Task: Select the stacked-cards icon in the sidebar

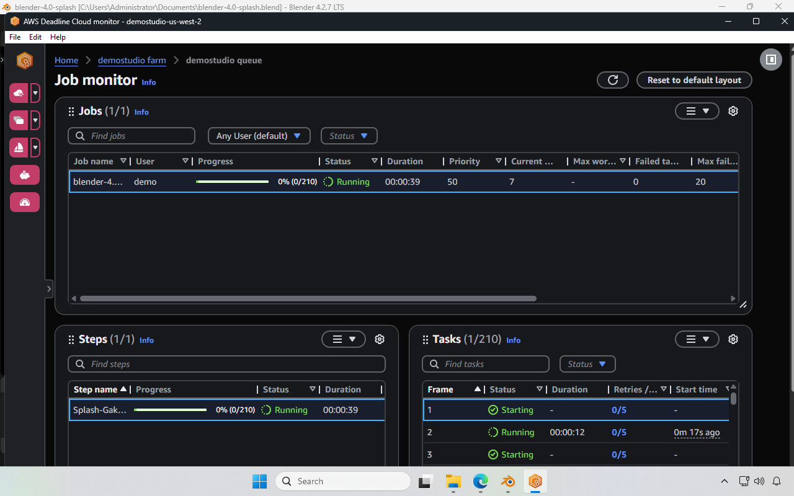Action: pos(19,120)
